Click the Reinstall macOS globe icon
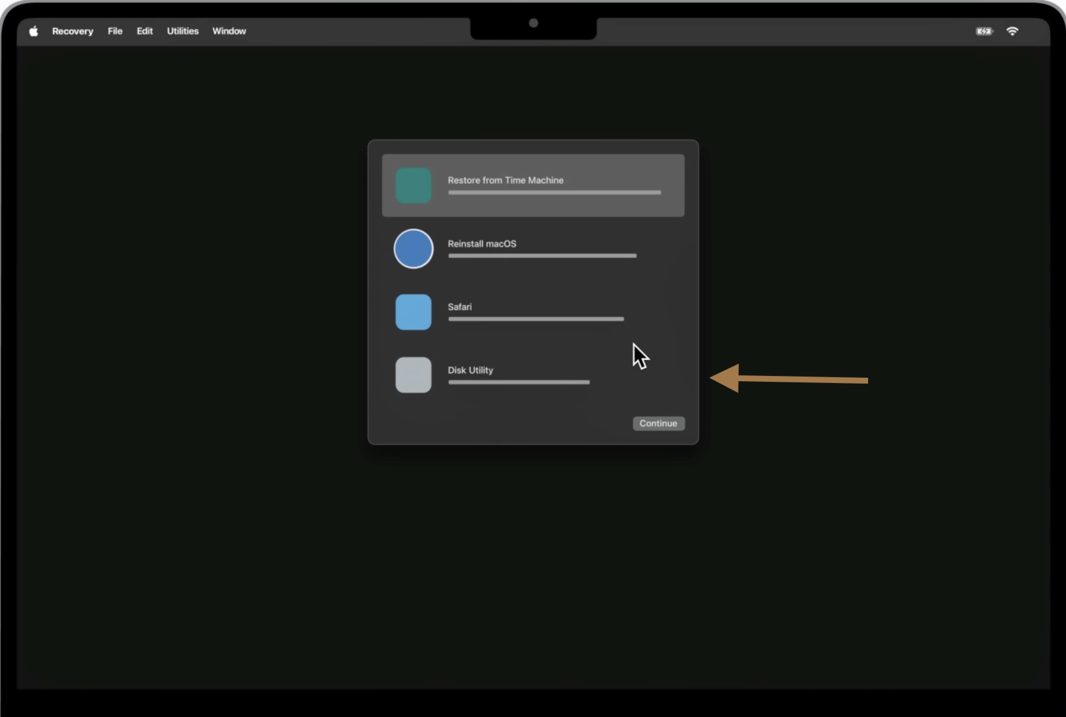The width and height of the screenshot is (1066, 717). click(x=413, y=248)
